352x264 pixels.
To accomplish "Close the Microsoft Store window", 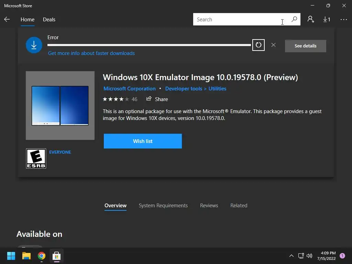I will point(344,5).
